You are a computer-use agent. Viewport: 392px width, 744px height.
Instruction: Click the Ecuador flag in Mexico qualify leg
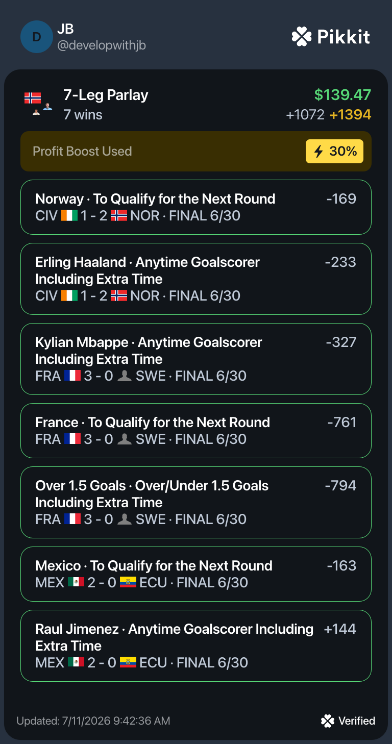pyautogui.click(x=128, y=582)
